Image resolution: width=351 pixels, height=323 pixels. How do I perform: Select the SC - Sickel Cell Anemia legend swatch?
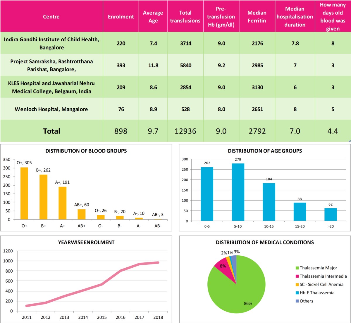[x=297, y=285]
